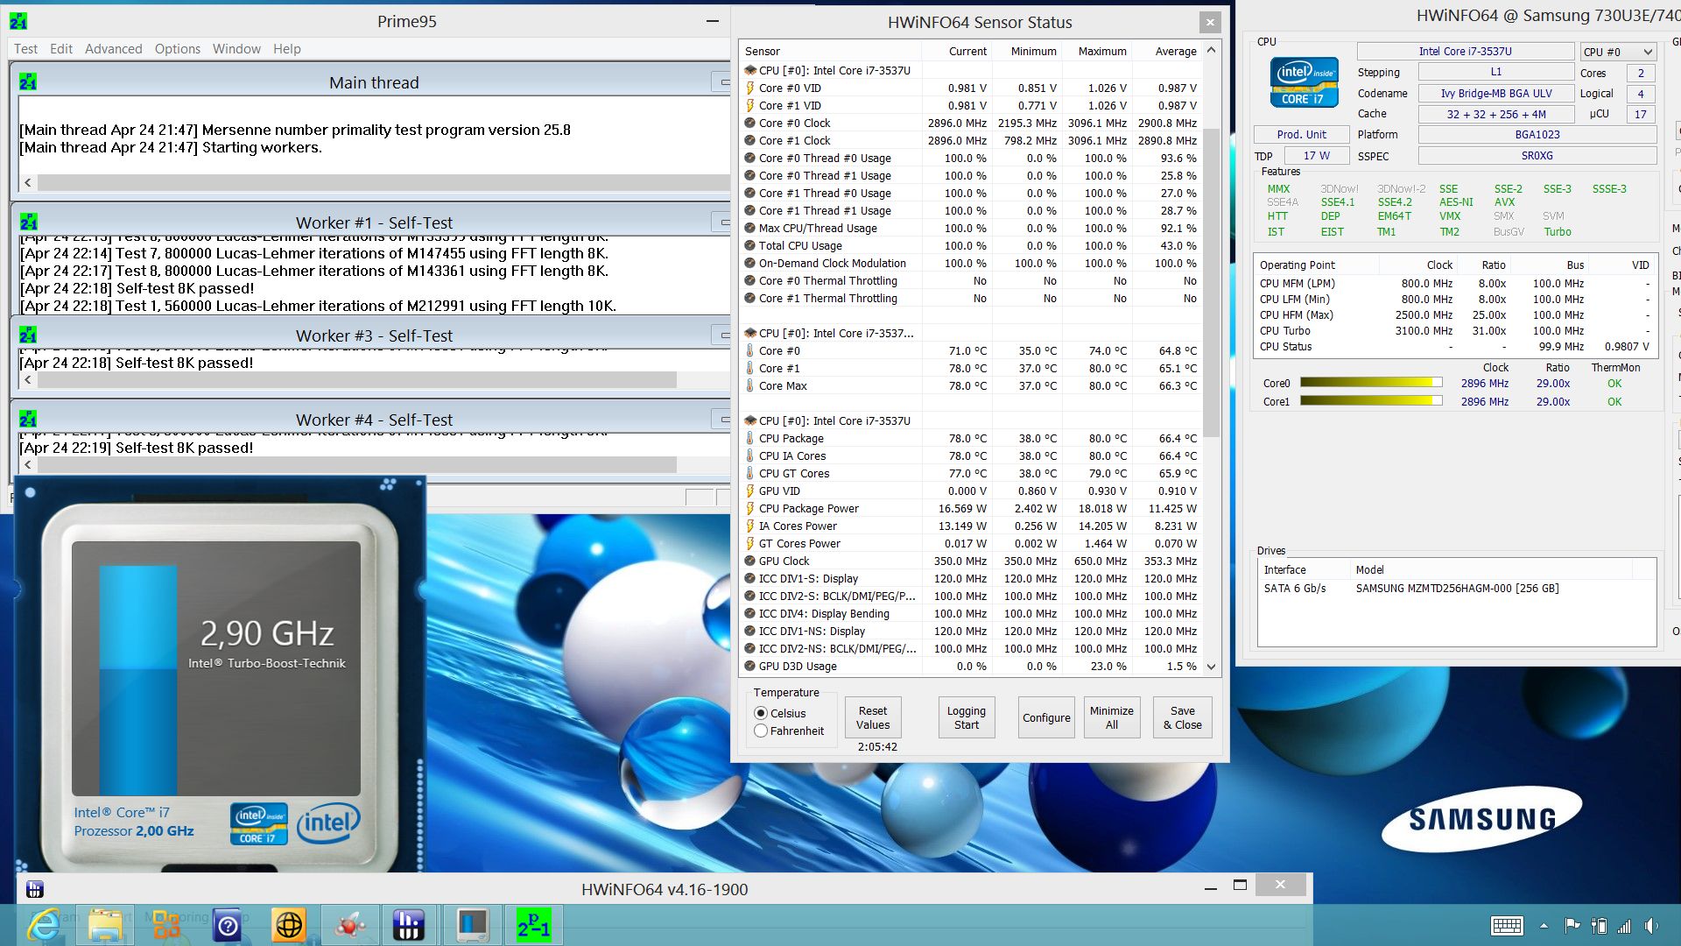Open the blue help icon in taskbar
This screenshot has height=946, width=1681.
pos(228,925)
